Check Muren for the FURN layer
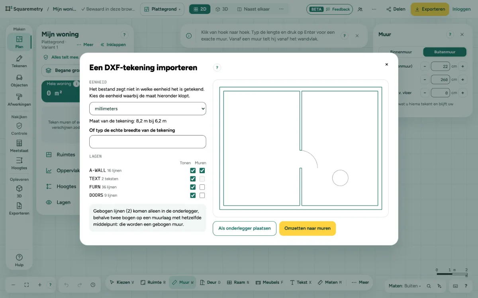Screen dimensions: 478x298 click(202, 187)
